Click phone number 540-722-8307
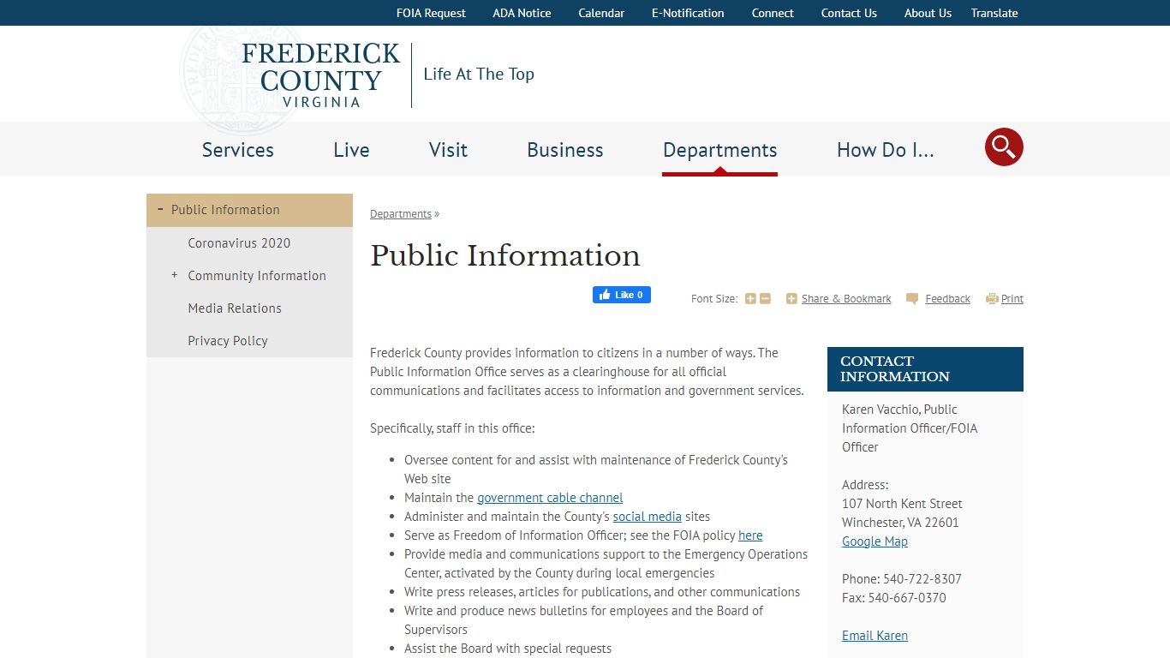Image resolution: width=1170 pixels, height=658 pixels. (x=922, y=579)
